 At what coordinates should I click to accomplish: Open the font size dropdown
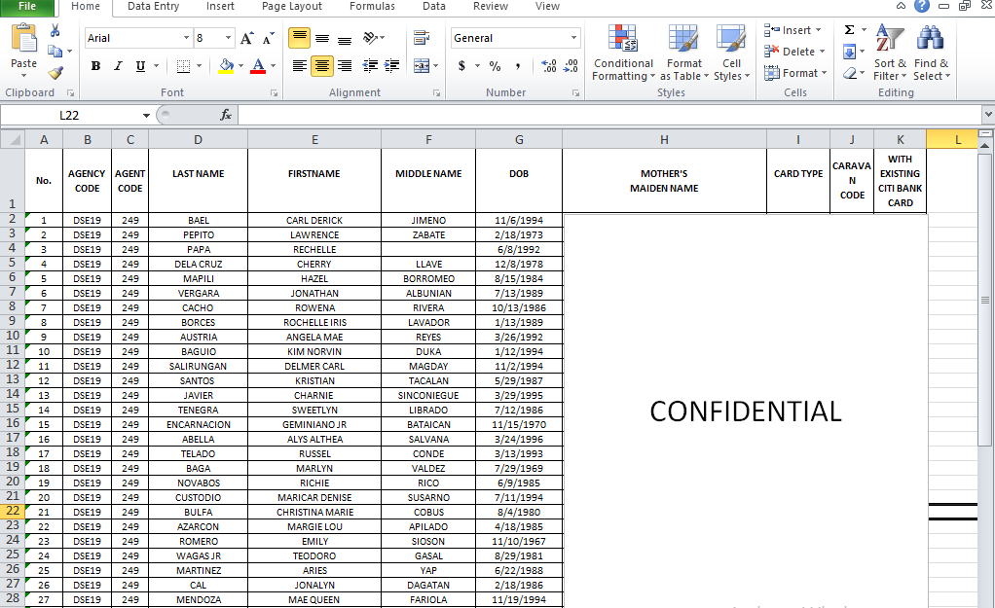point(229,38)
